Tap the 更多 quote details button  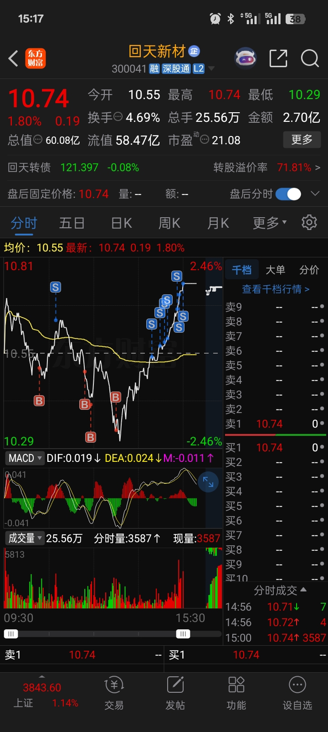click(x=302, y=140)
